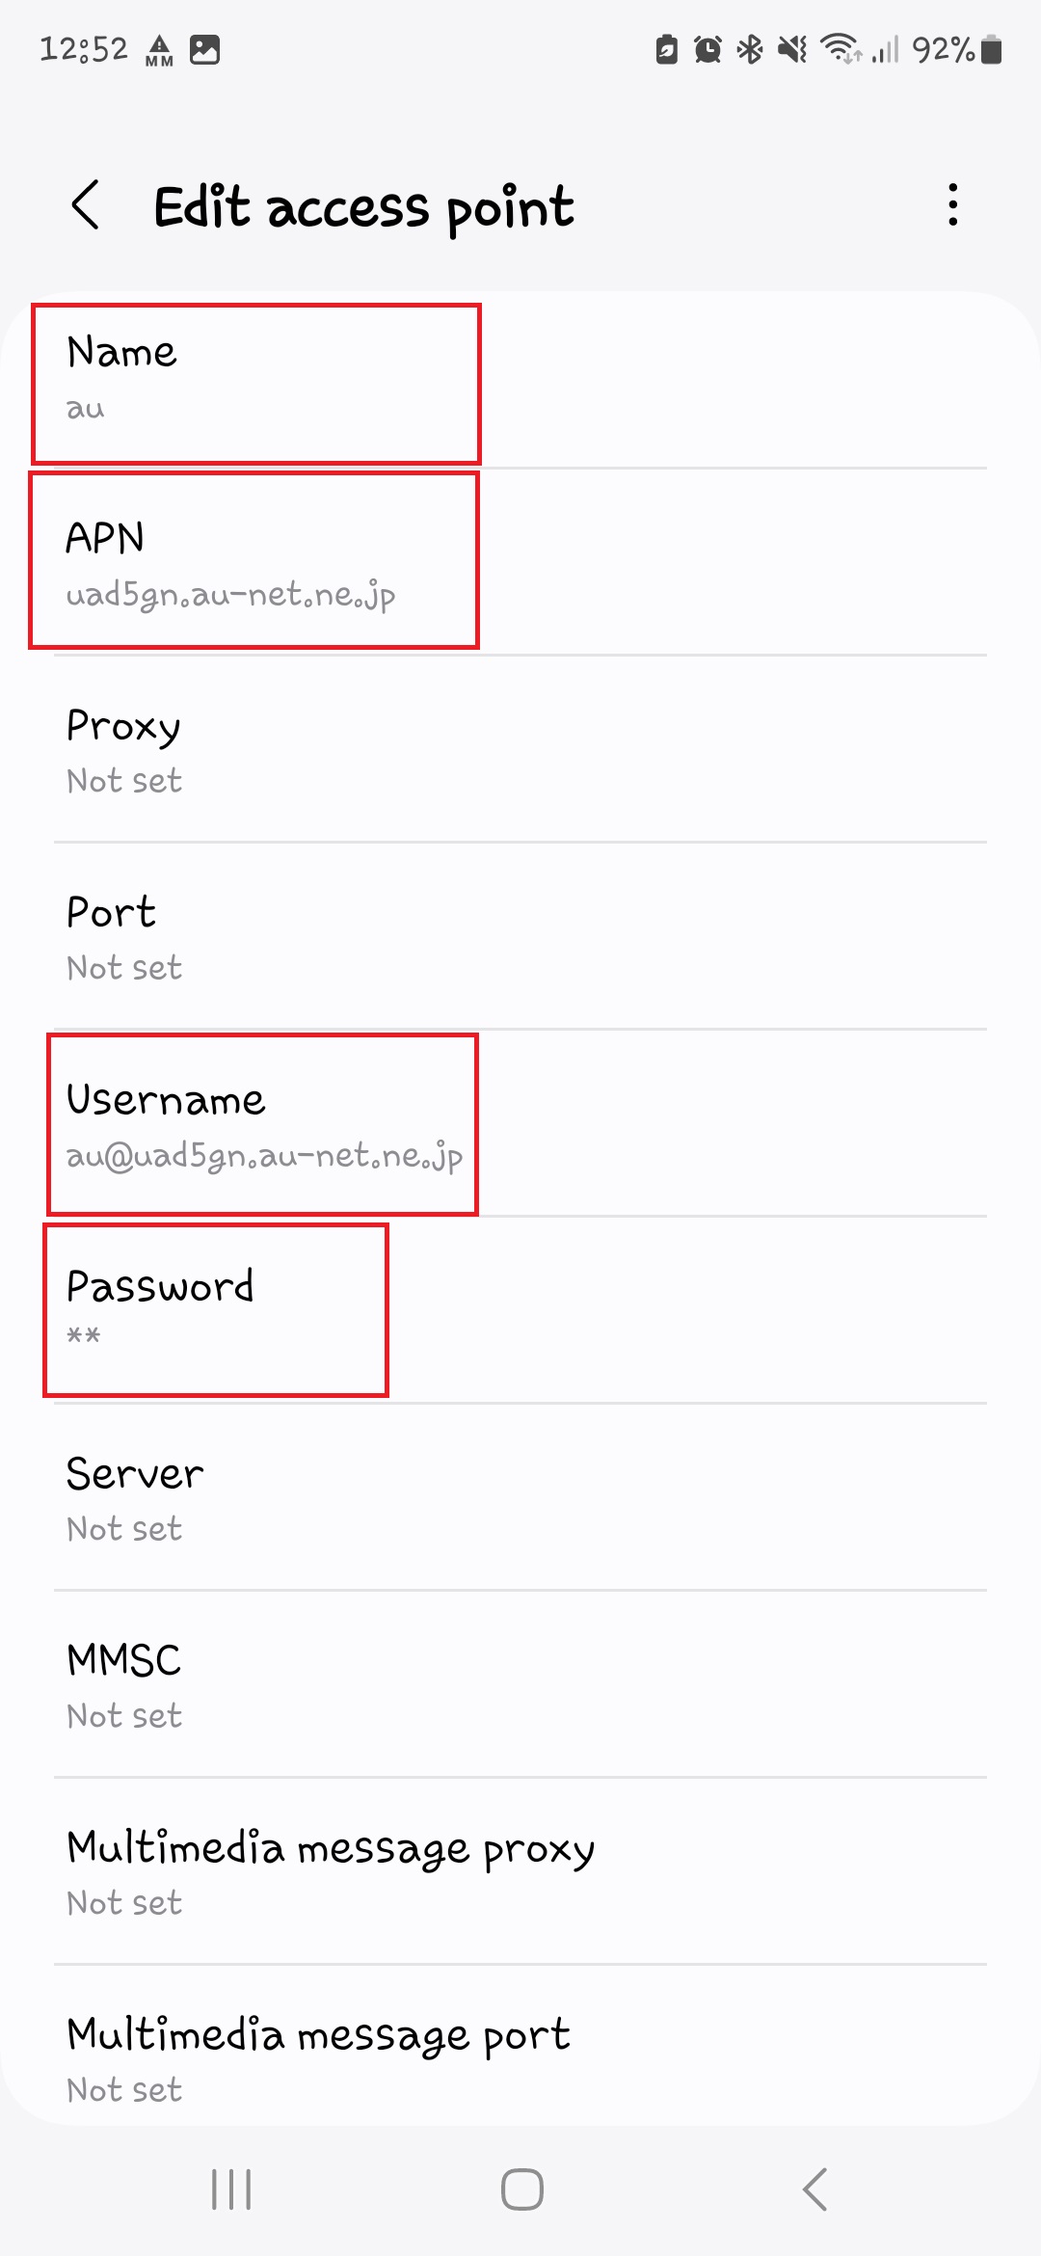Open the MMSC setting

click(x=520, y=1684)
